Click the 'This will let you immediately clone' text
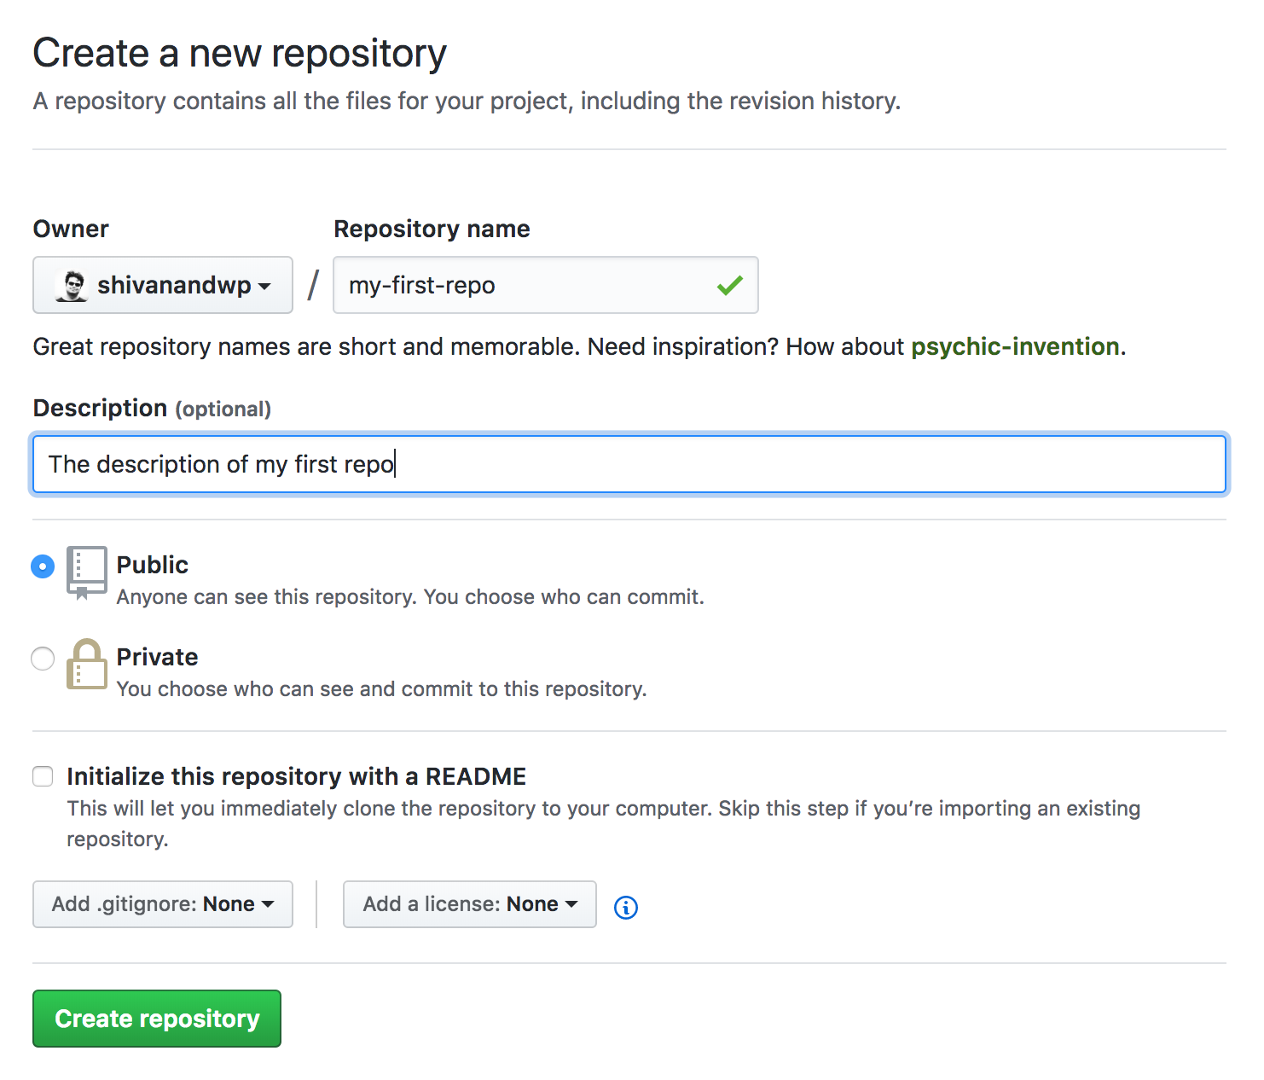Screen dimensions: 1264x1080 [x=604, y=823]
